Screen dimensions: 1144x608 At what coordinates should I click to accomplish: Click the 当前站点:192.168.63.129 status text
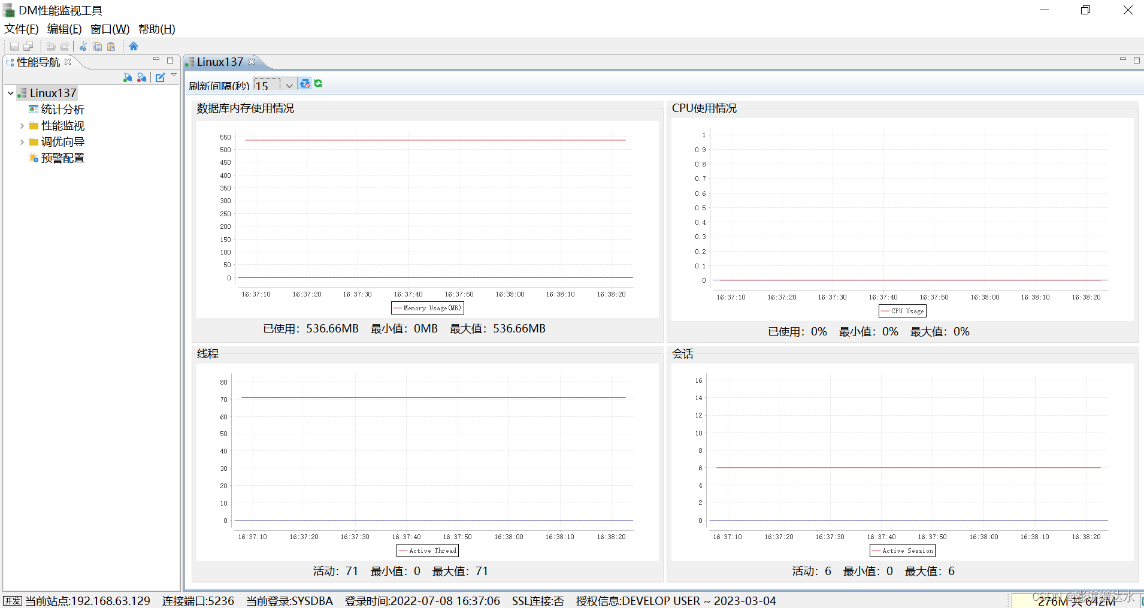coord(87,601)
